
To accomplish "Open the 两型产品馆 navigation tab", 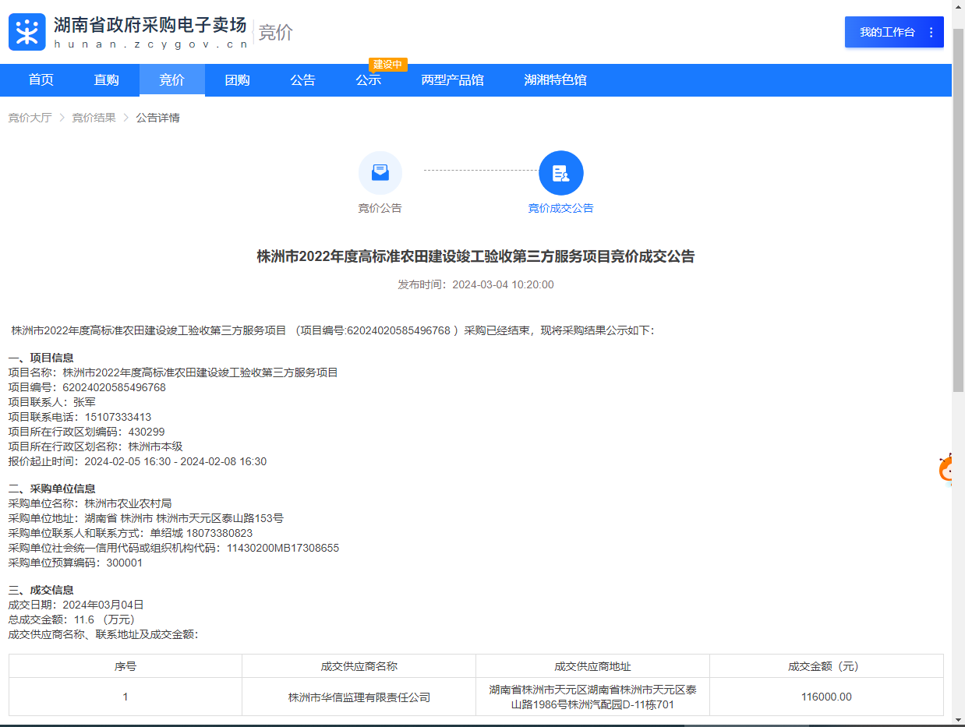I will (452, 79).
